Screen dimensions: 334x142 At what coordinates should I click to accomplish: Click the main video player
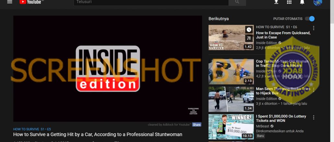tap(108, 68)
